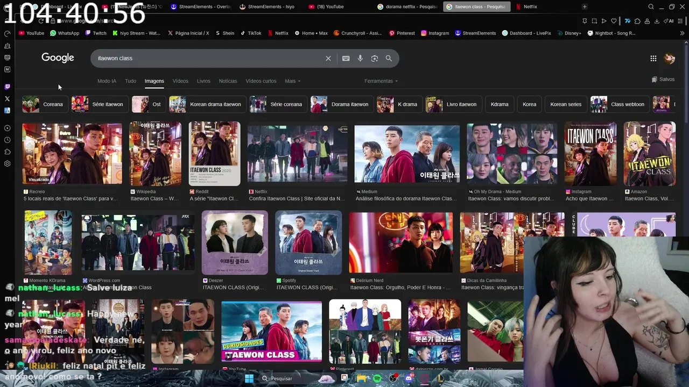Expand the Mais search filter dropdown

[292, 81]
